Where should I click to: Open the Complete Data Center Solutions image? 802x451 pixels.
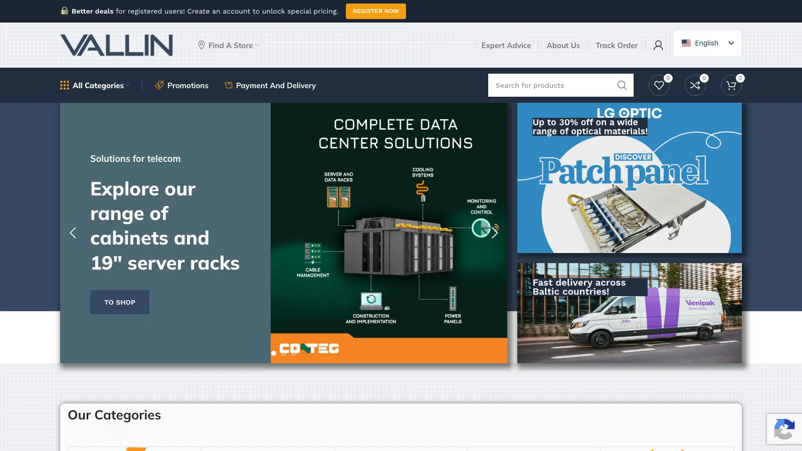tap(389, 233)
